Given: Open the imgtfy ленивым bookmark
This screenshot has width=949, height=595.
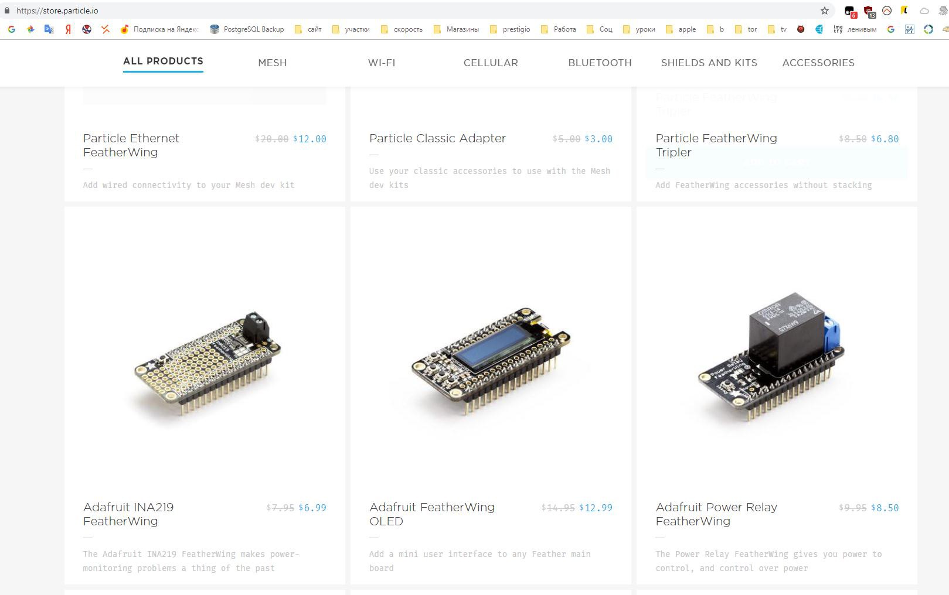Looking at the screenshot, I should [x=855, y=29].
